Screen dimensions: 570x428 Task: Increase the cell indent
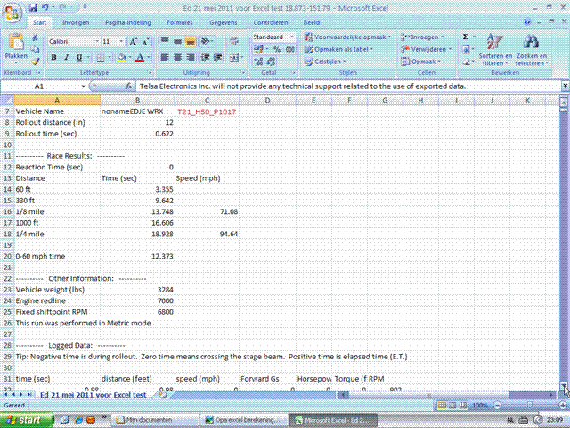(217, 57)
